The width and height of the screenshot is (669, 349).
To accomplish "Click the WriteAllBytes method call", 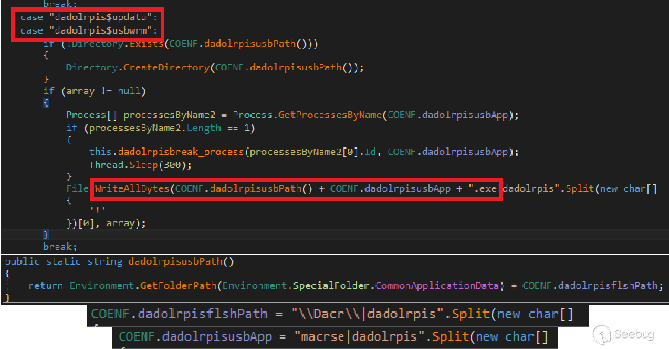I will pyautogui.click(x=132, y=188).
